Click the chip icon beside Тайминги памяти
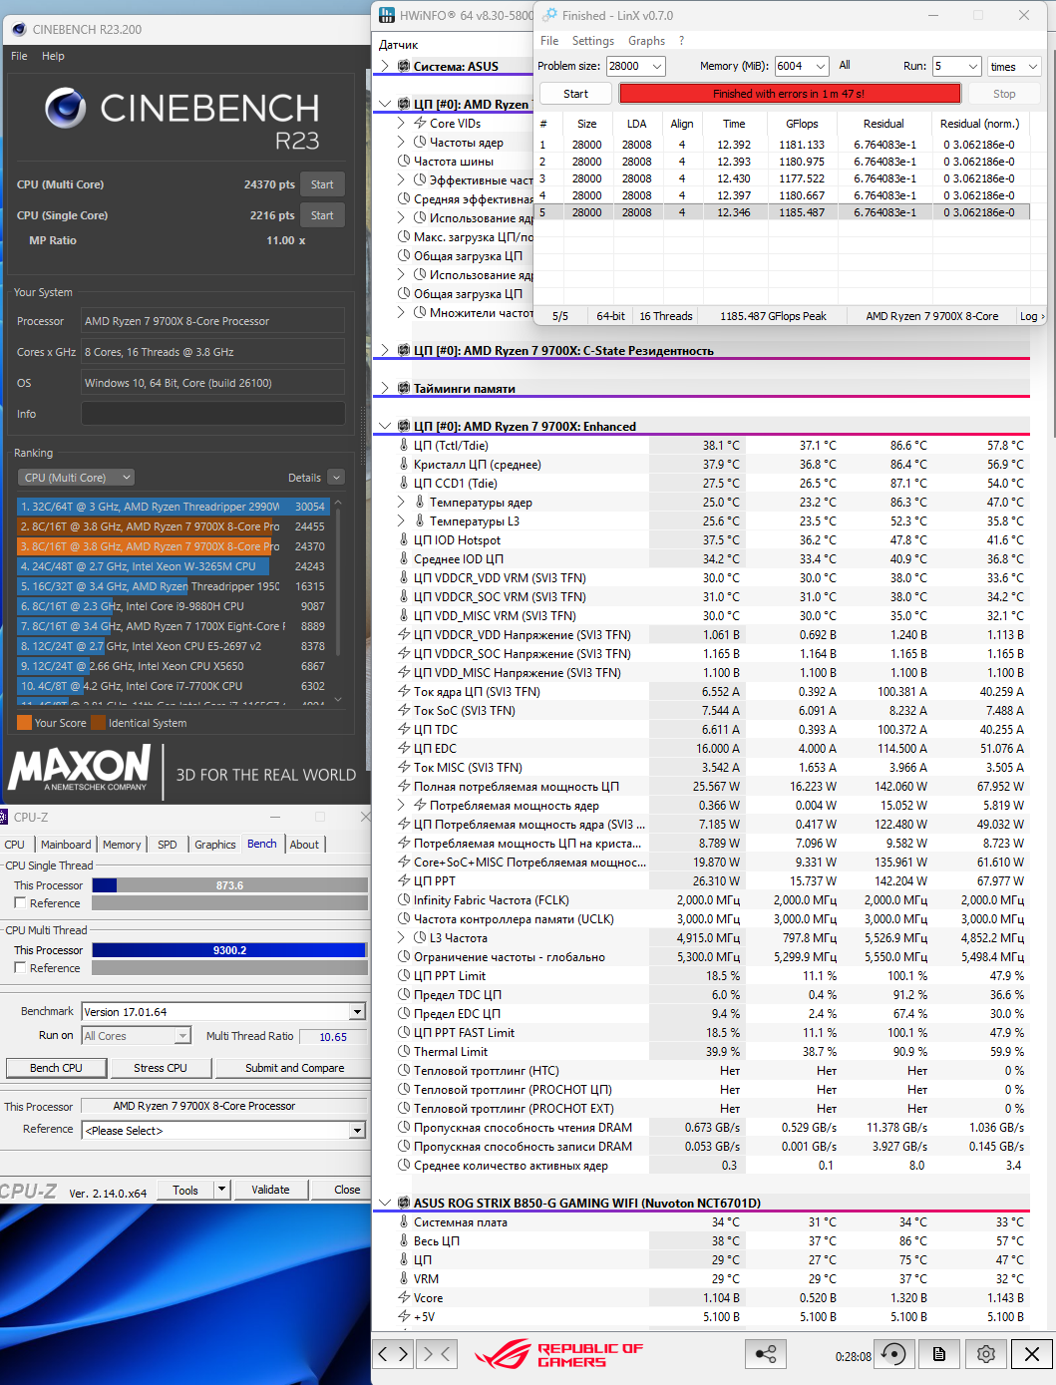 404,389
